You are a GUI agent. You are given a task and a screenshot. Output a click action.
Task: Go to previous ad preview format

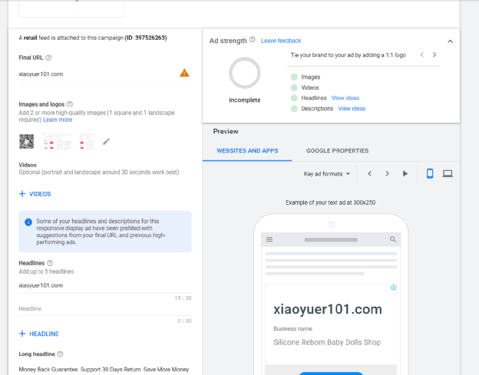tap(369, 174)
